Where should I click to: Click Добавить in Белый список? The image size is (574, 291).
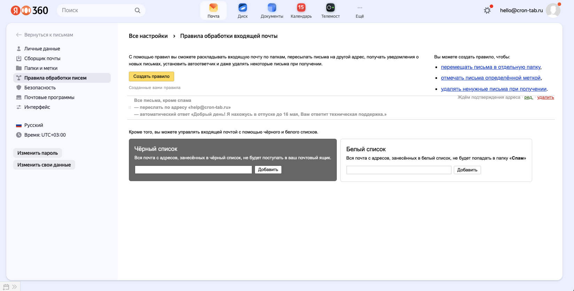tap(467, 170)
